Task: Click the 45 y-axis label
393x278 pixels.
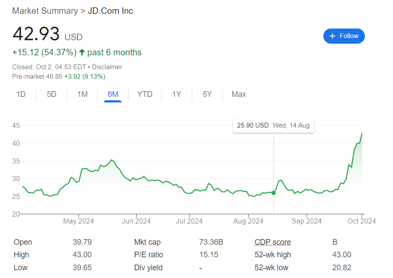Action: coord(16,125)
